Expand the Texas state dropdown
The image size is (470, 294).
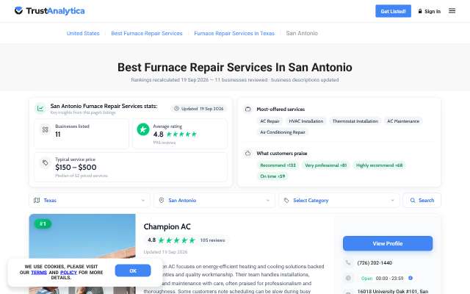[90, 200]
